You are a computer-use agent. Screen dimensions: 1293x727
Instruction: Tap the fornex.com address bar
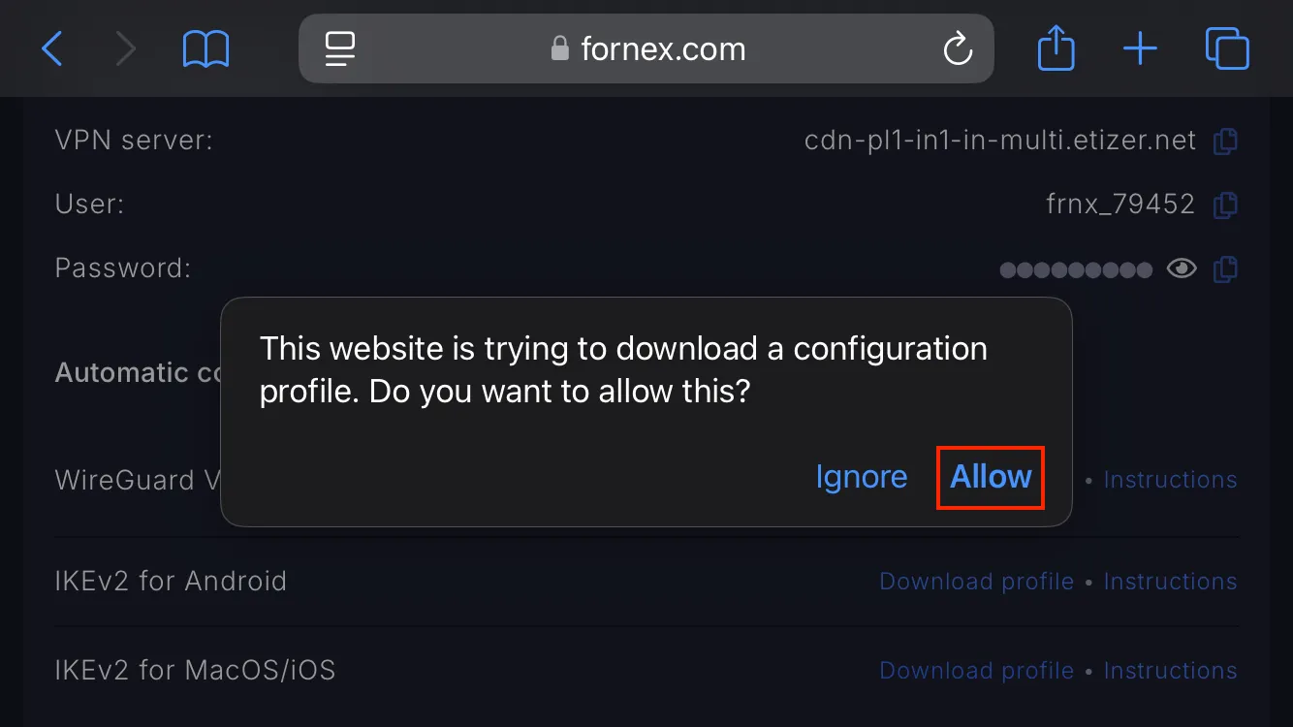click(646, 48)
